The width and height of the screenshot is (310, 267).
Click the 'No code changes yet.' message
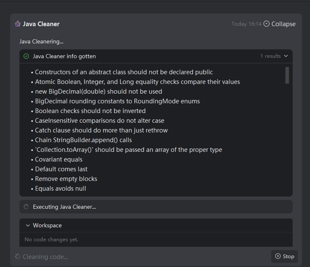pyautogui.click(x=52, y=240)
